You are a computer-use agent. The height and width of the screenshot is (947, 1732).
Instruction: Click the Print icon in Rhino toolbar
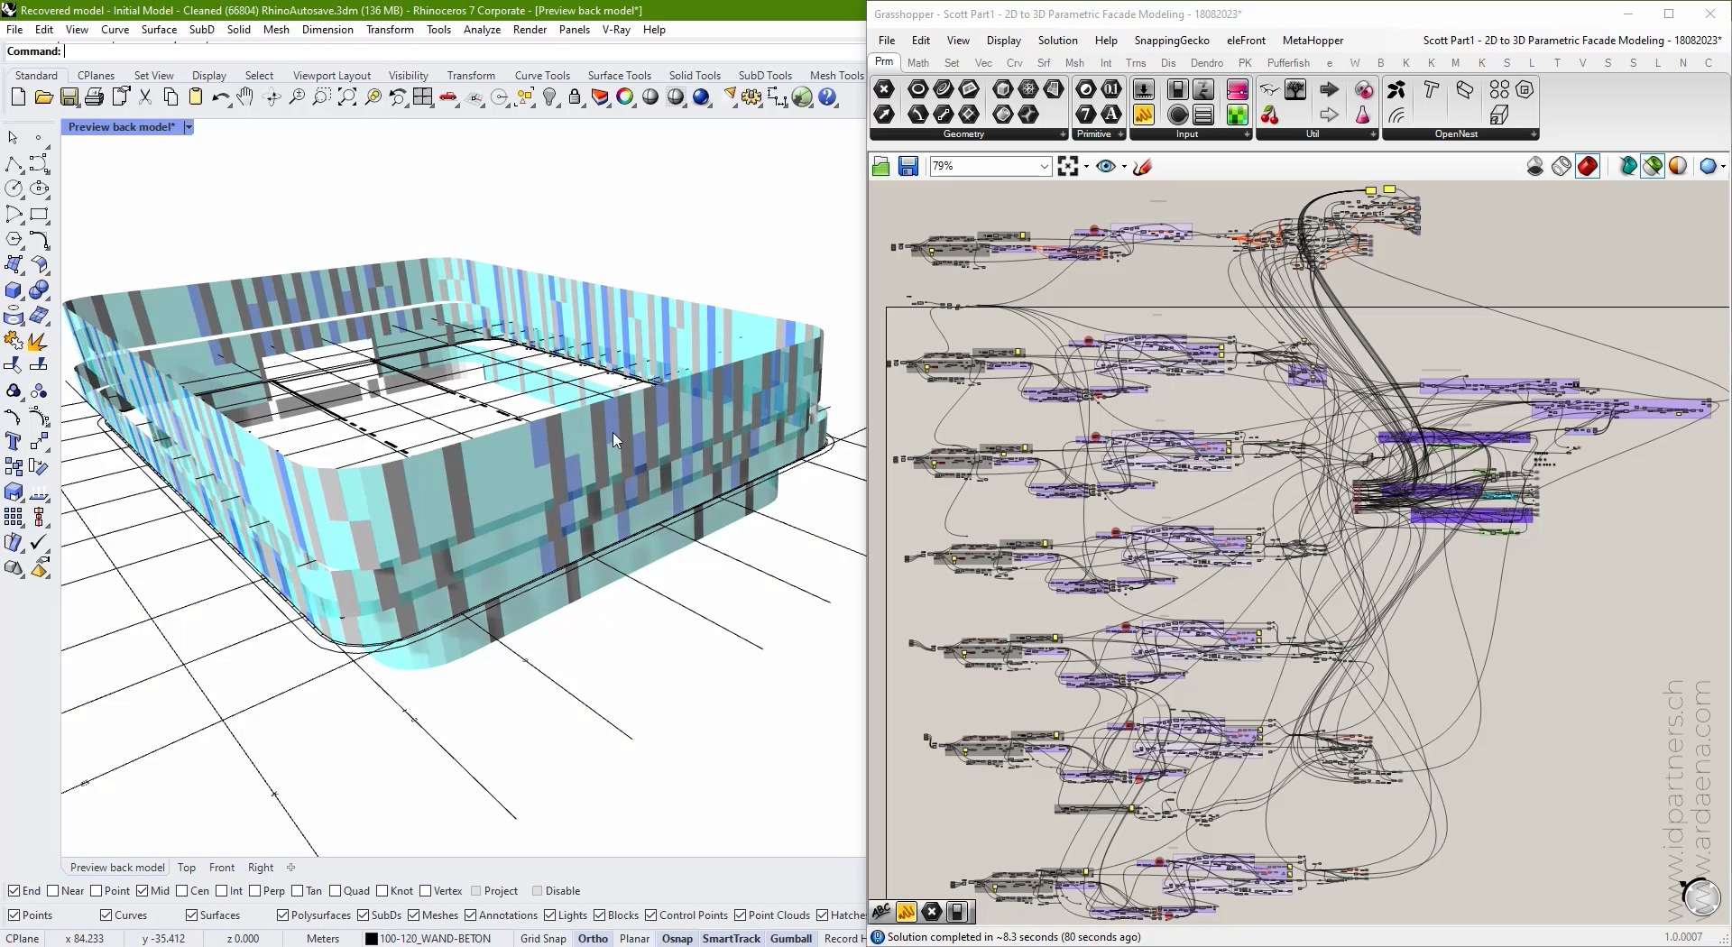(x=94, y=97)
